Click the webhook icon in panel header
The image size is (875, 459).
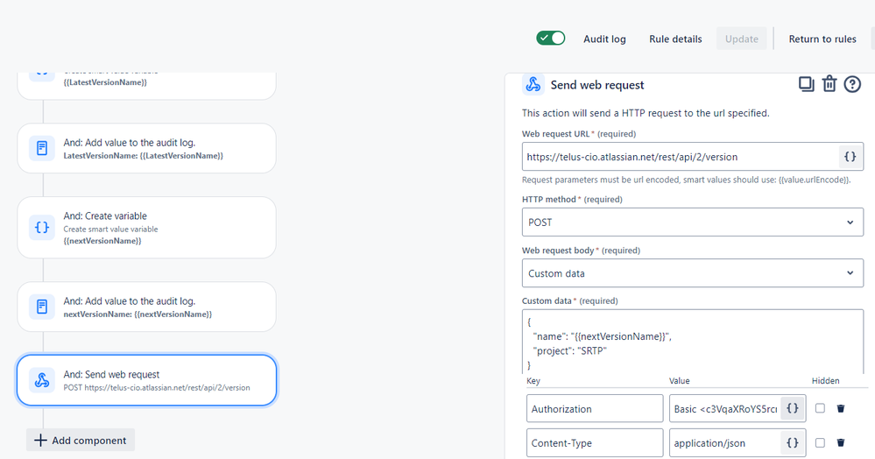tap(533, 84)
